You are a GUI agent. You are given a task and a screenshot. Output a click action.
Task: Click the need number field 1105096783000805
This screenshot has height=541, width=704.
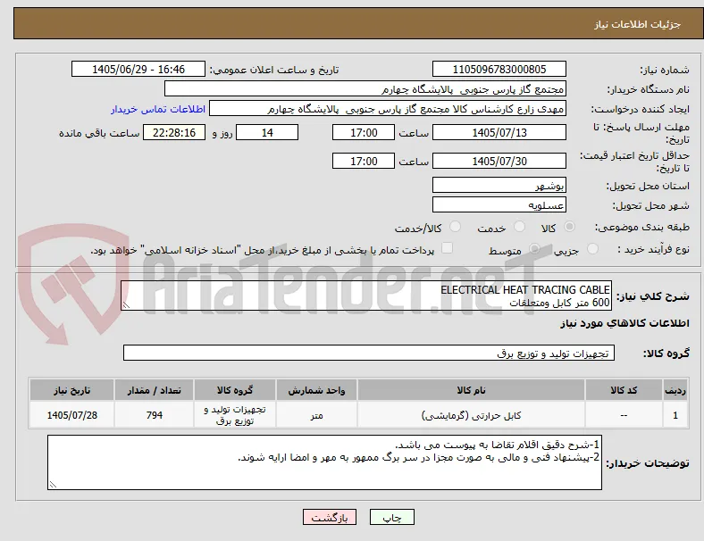click(x=499, y=69)
